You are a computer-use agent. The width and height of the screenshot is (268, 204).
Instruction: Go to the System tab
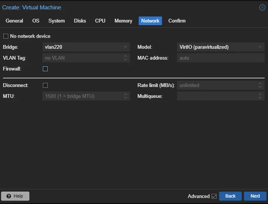(x=57, y=21)
